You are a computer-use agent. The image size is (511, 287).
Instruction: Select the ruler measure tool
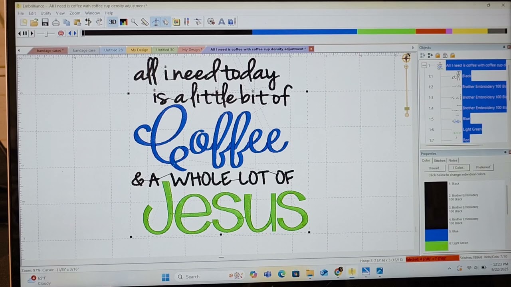point(145,22)
